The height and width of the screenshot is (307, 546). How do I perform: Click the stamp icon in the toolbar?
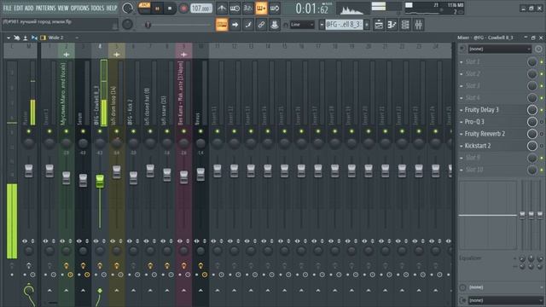(275, 25)
